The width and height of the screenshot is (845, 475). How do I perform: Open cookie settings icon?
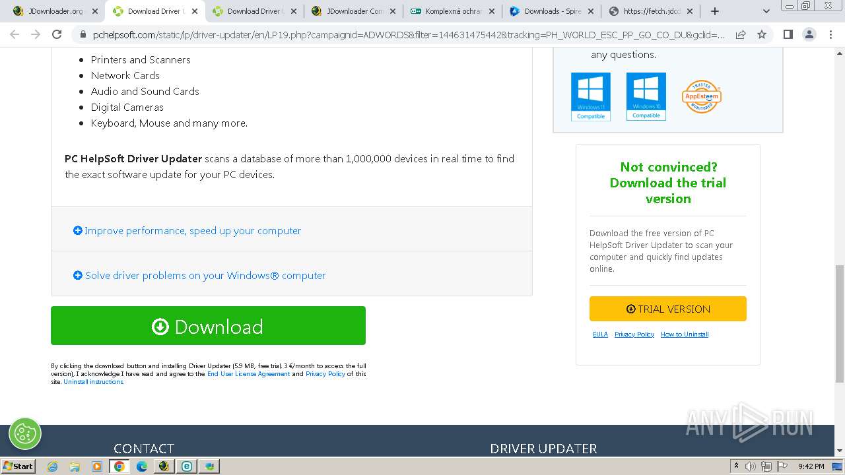pos(25,433)
